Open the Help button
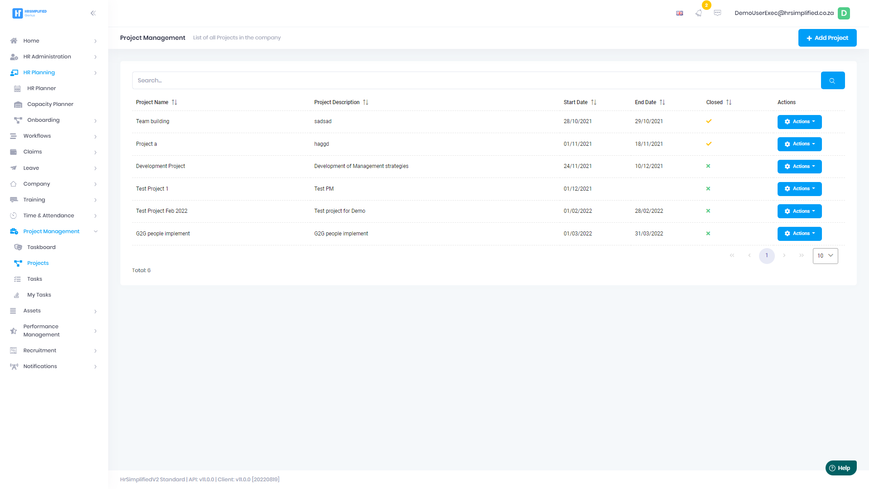Screen dimensions: 869x489 (840, 468)
